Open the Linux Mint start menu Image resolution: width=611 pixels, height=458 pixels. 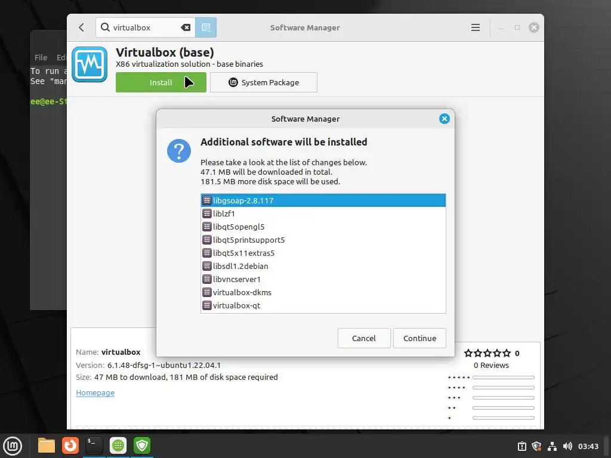tap(13, 446)
